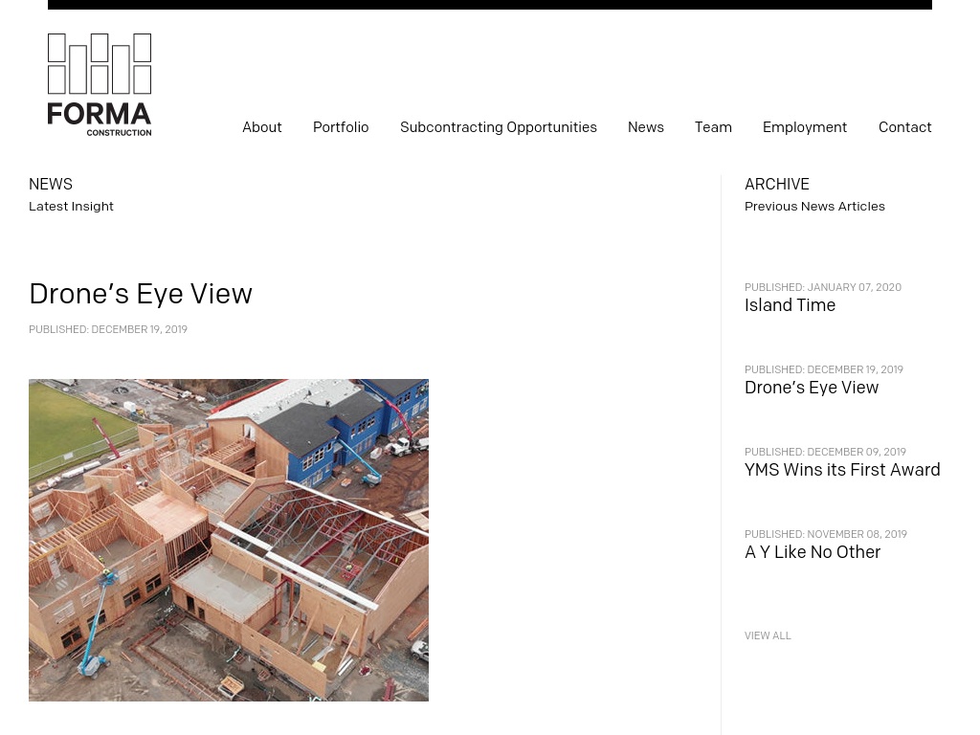Open the A Y Like No Other article

click(813, 552)
